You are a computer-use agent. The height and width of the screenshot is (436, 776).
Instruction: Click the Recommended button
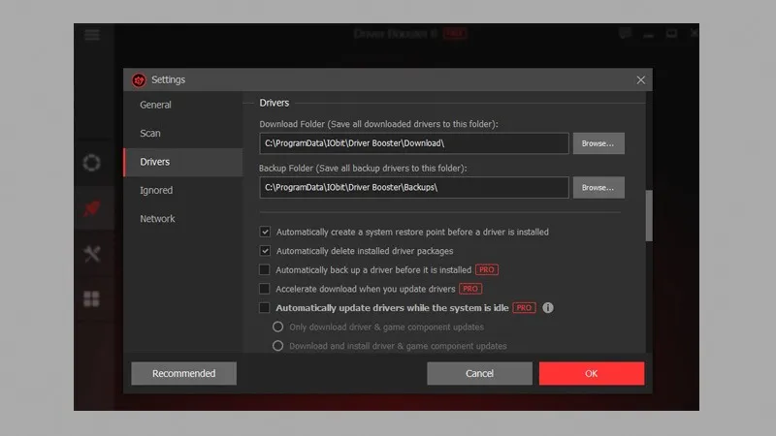[x=183, y=373]
